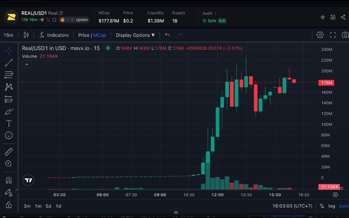Open the emoji icons tool
Image resolution: width=349 pixels, height=218 pixels.
coord(8,136)
